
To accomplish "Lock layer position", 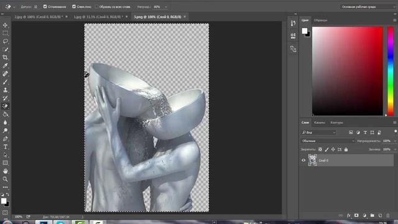I will pyautogui.click(x=333, y=149).
